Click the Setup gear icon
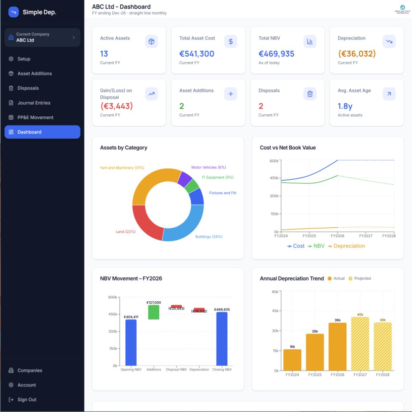Viewport: 412px width, 412px height. (11, 59)
